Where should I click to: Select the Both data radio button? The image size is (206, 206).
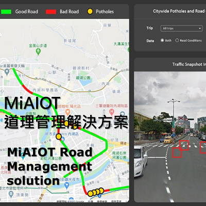[162, 40]
